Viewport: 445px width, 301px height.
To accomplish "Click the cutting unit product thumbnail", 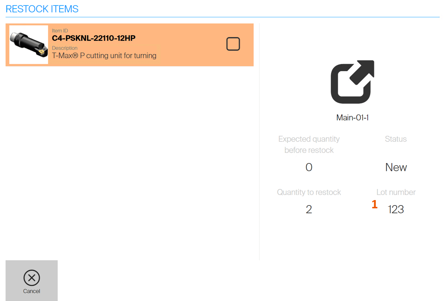I will [29, 45].
